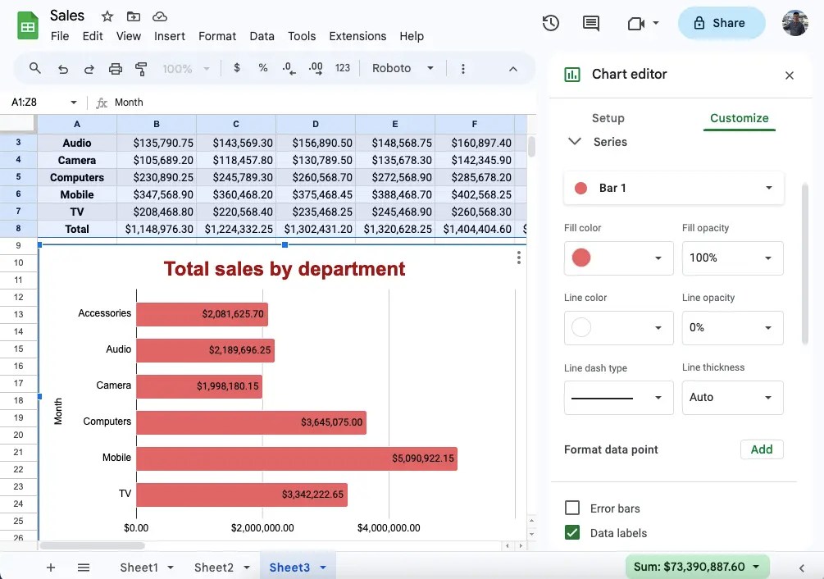This screenshot has height=579, width=824.
Task: Open the Extensions menu
Action: pyautogui.click(x=357, y=36)
